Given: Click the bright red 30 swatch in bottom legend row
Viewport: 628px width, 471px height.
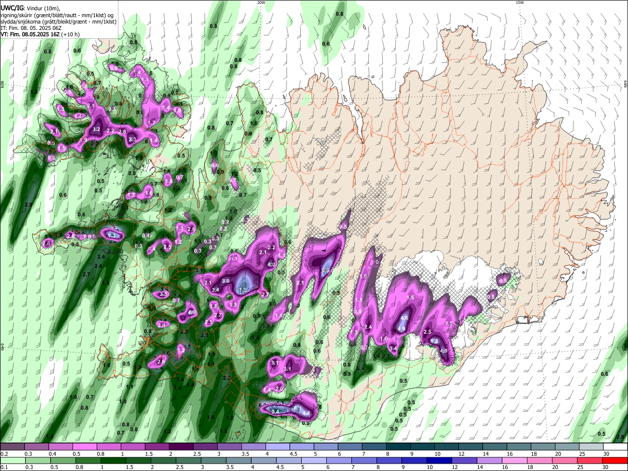Looking at the screenshot, I should click(614, 460).
